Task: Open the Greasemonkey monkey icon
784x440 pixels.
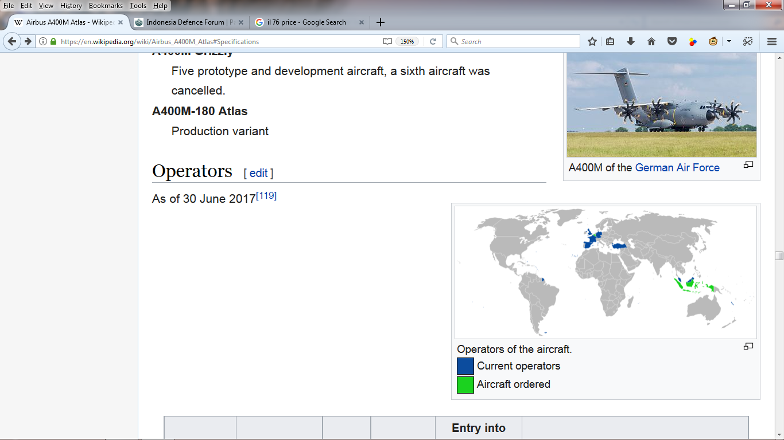Action: point(713,41)
